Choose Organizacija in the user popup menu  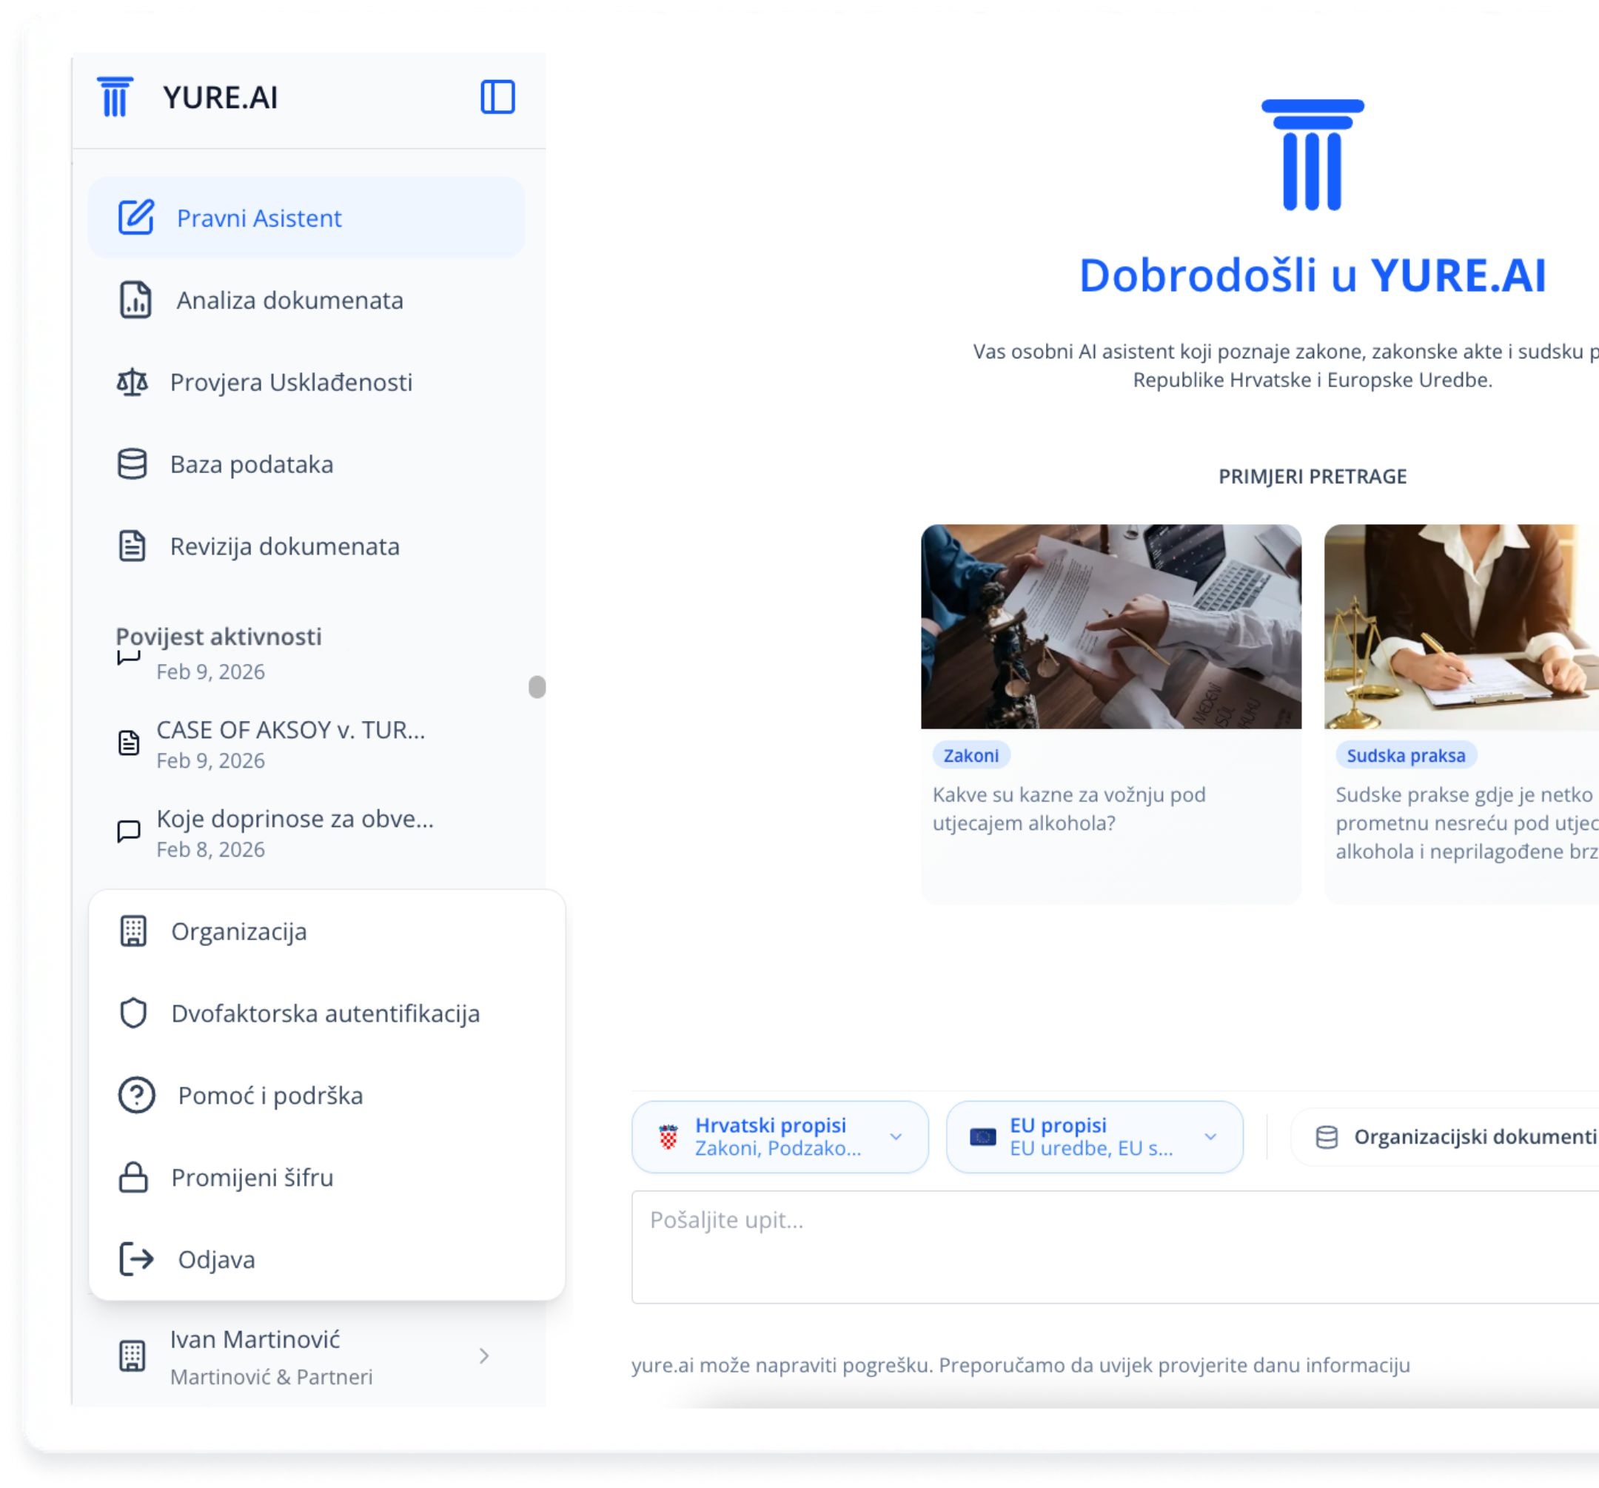coord(239,931)
